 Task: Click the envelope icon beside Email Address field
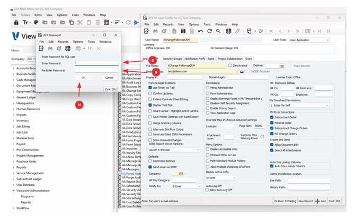point(242,71)
